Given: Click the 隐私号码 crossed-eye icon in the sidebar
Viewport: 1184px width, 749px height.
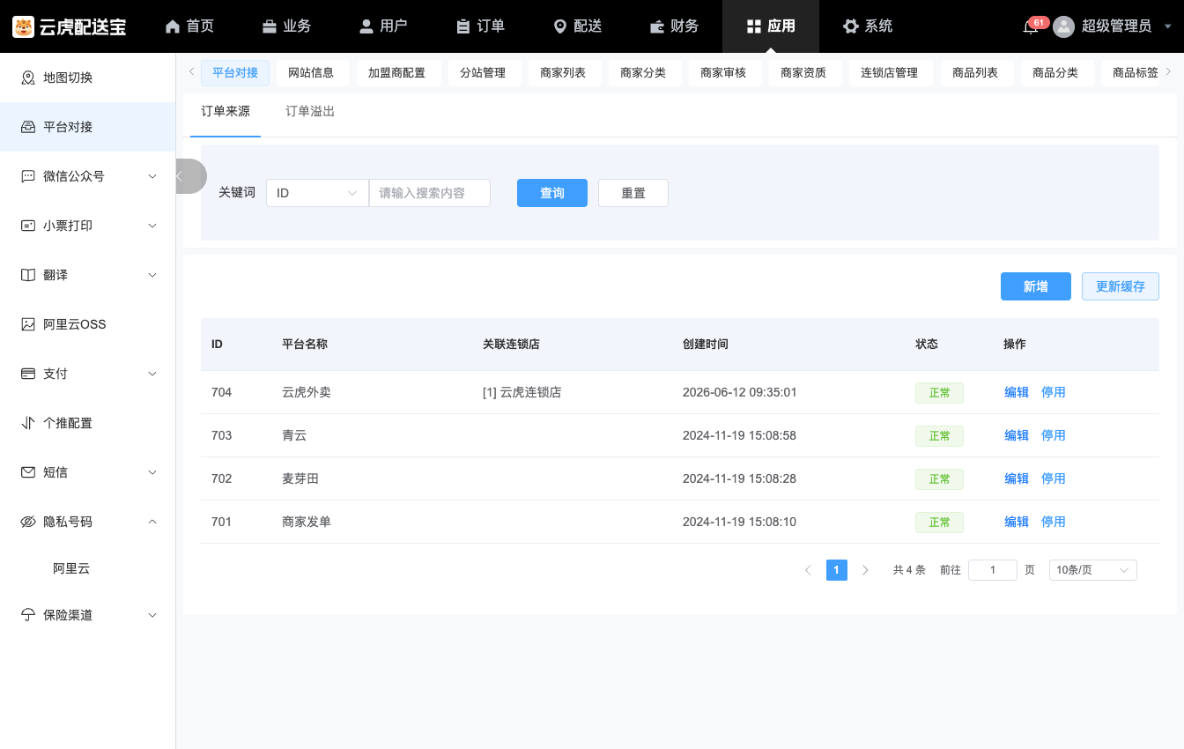Looking at the screenshot, I should pos(28,522).
